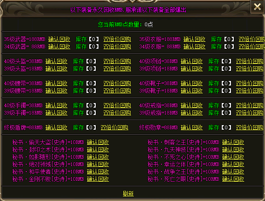
Task: Recycle 秘书·绝对领域 epic item
Action: pos(98,164)
